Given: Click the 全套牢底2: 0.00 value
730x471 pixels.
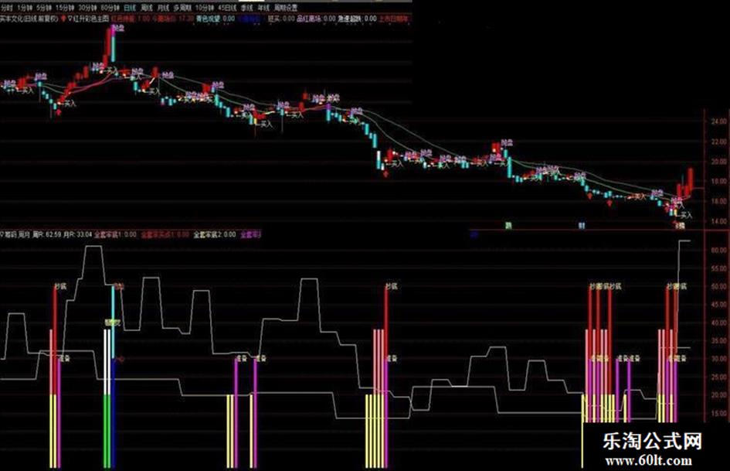Looking at the screenshot, I should pos(215,234).
